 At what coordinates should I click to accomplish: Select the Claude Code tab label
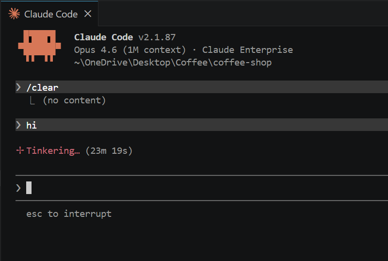coord(51,14)
